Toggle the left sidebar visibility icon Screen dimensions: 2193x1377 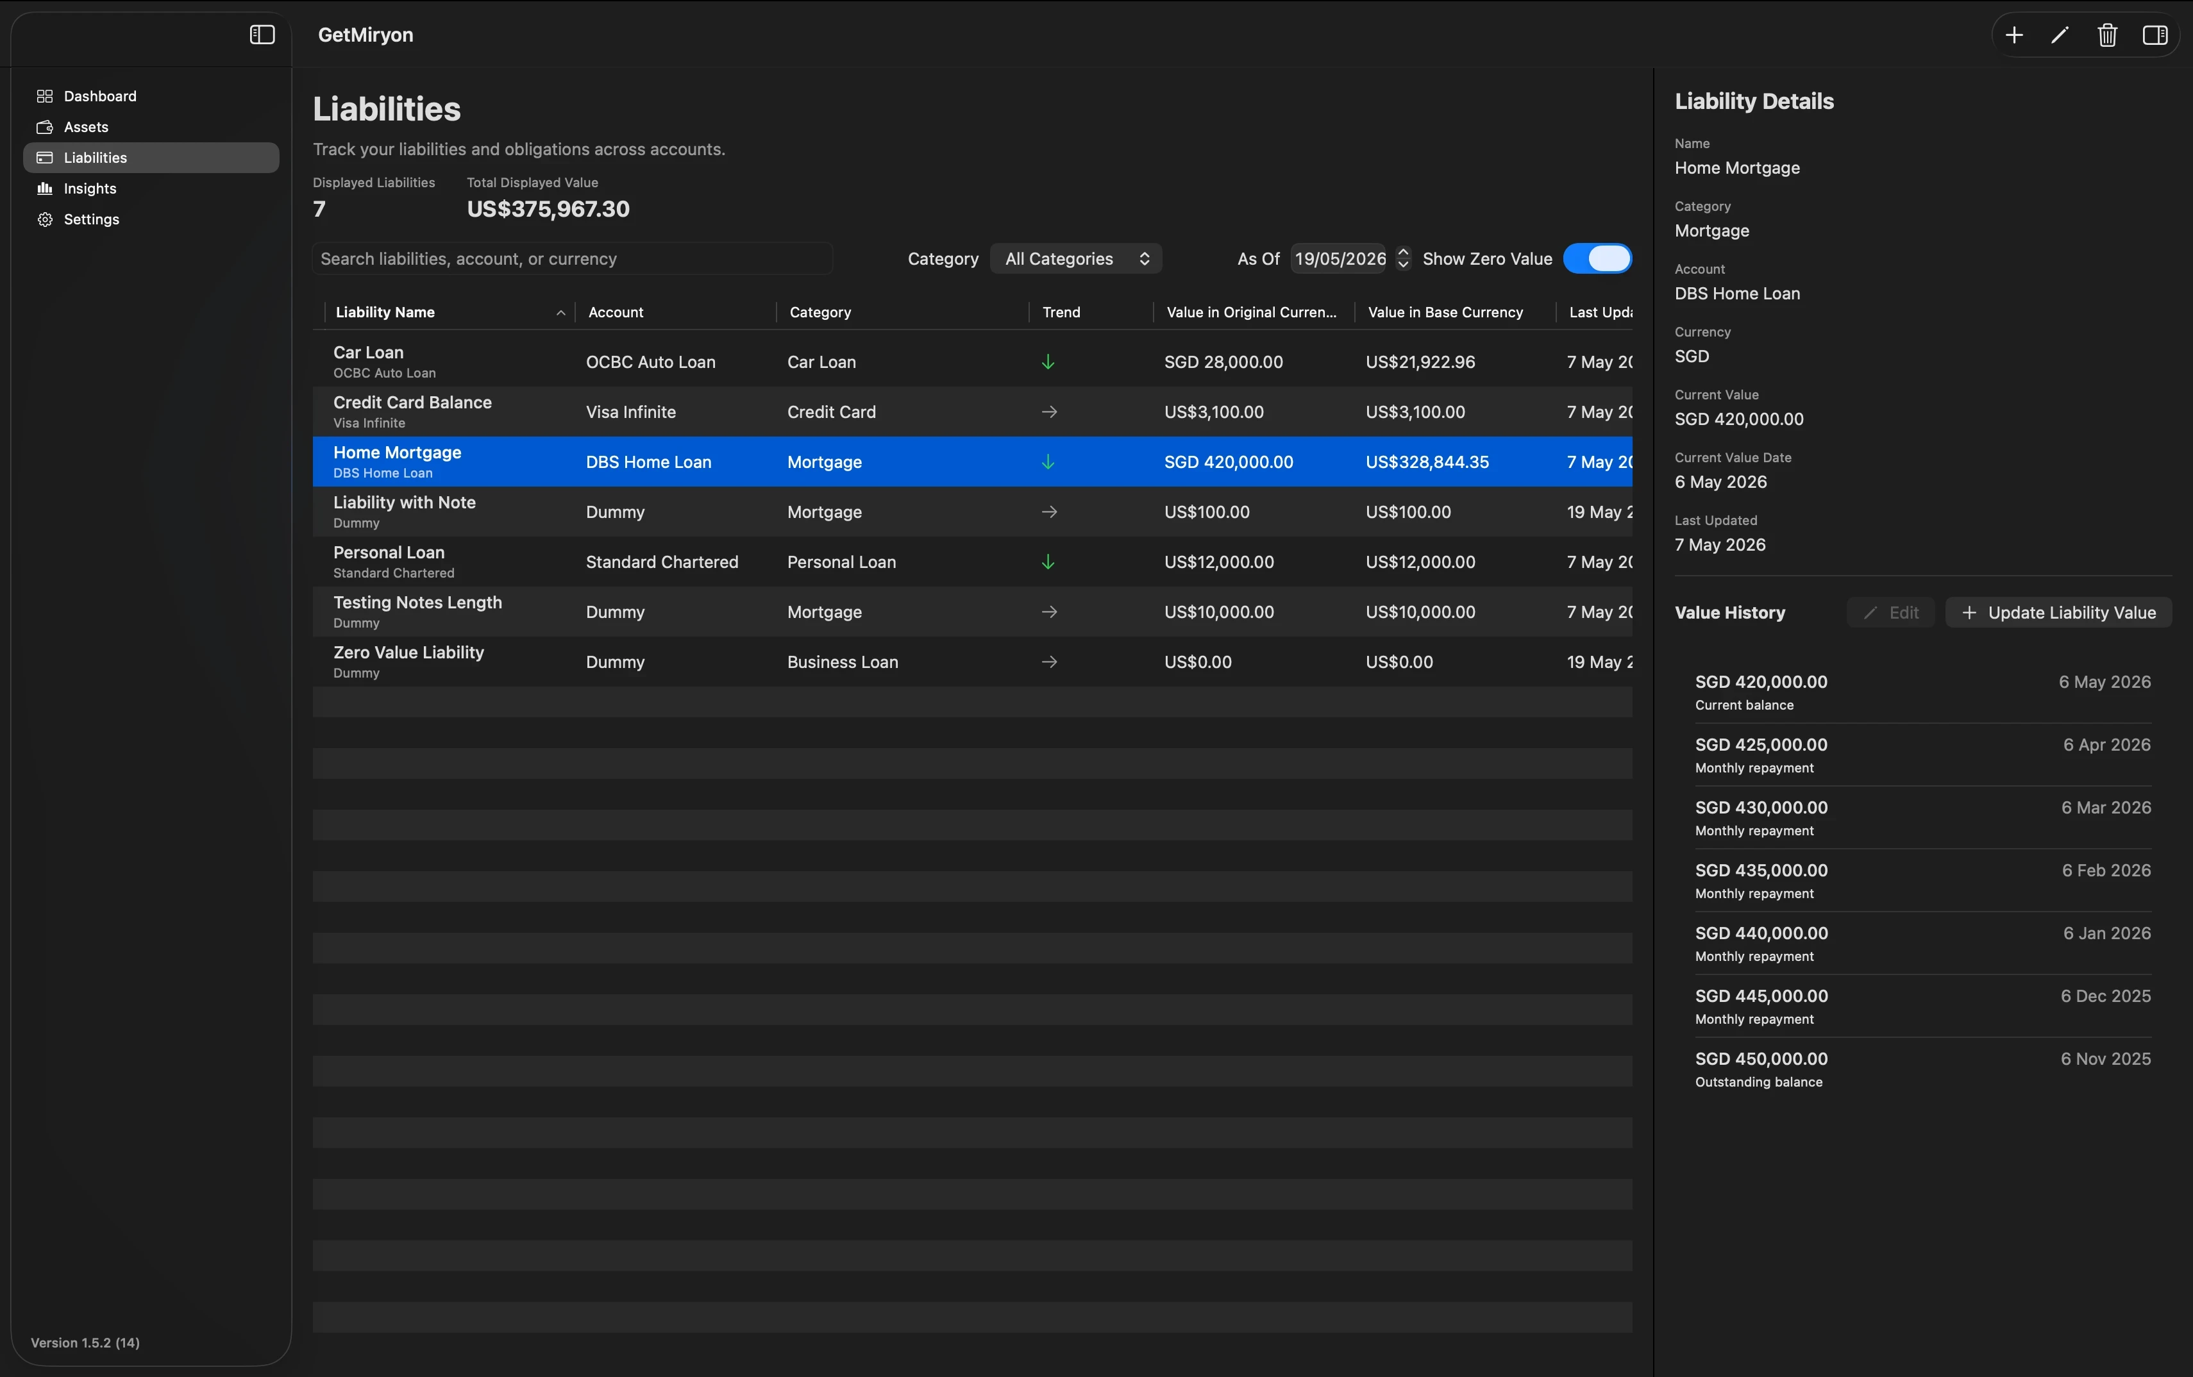262,35
